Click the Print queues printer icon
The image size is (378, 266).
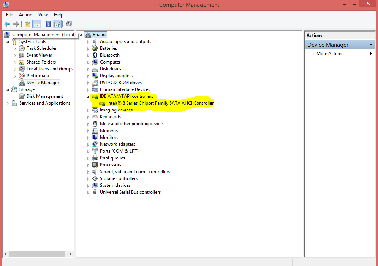95,158
